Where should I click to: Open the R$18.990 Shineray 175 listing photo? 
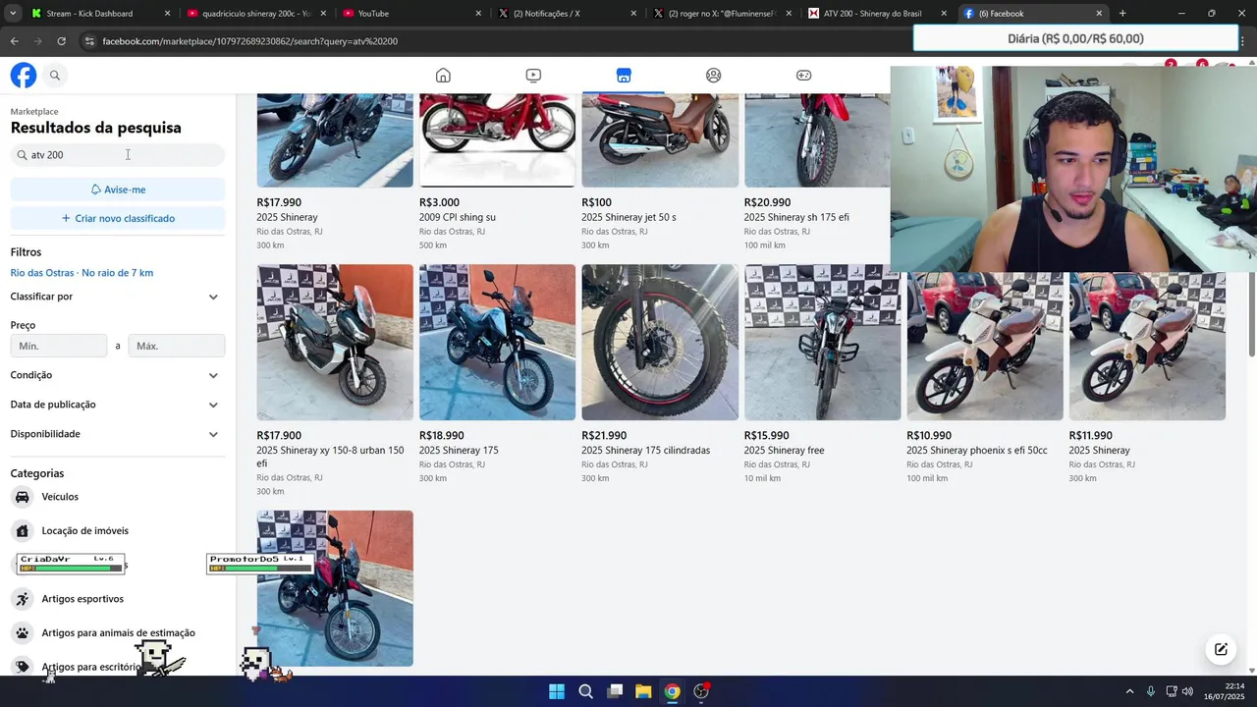tap(497, 343)
